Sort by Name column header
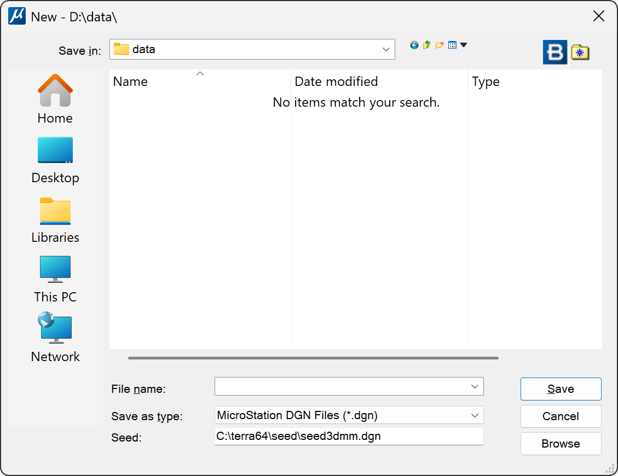618x476 pixels. [200, 81]
